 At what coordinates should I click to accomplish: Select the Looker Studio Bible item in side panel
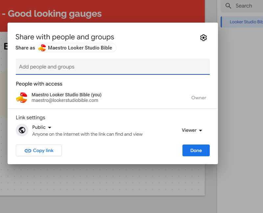242,22
